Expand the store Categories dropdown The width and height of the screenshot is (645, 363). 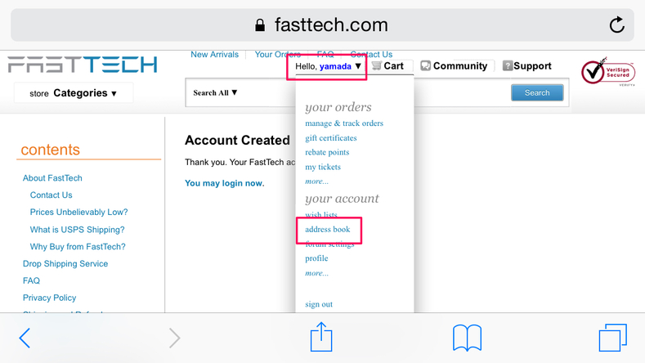click(74, 93)
